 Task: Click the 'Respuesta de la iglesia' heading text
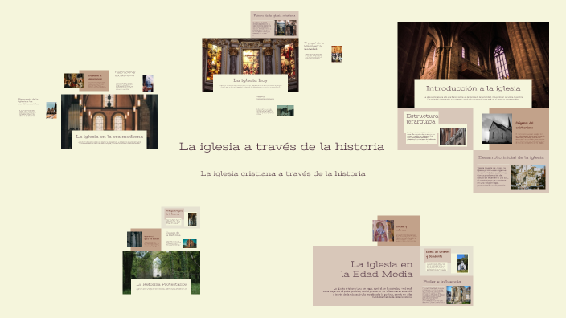click(28, 101)
